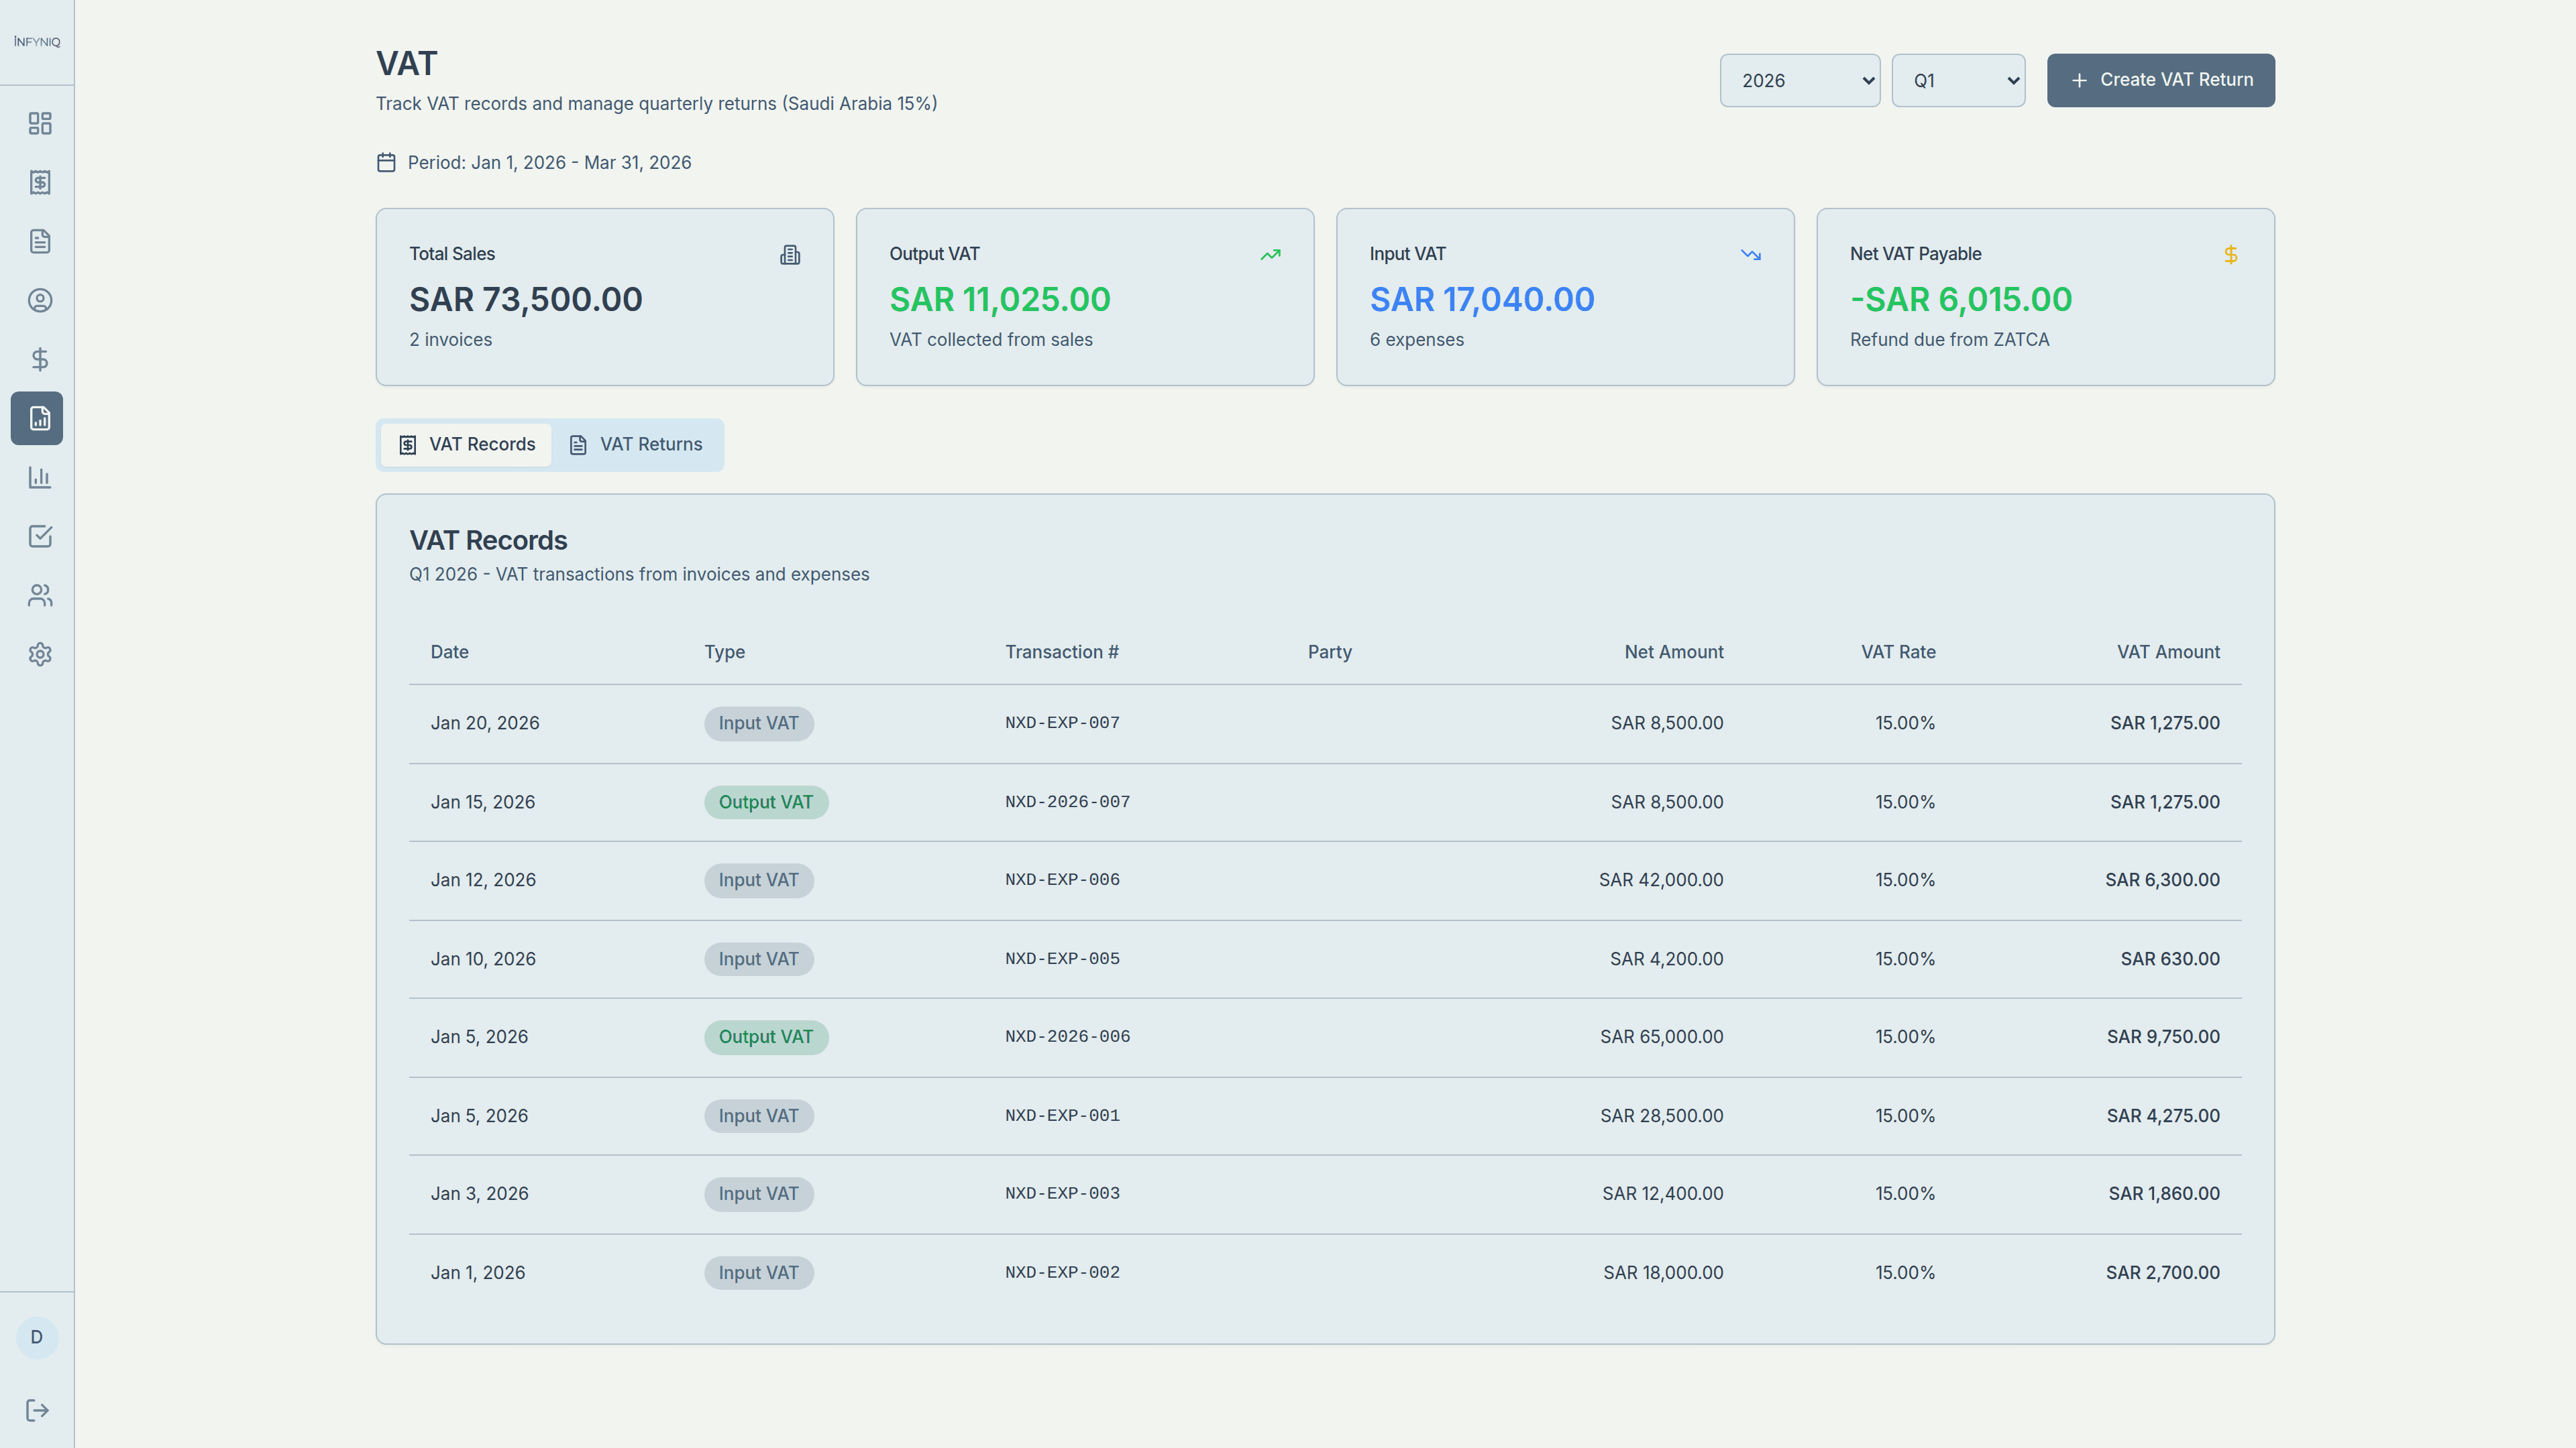Image resolution: width=2576 pixels, height=1448 pixels.
Task: Open the dashboard grid icon in sidebar
Action: click(x=40, y=124)
